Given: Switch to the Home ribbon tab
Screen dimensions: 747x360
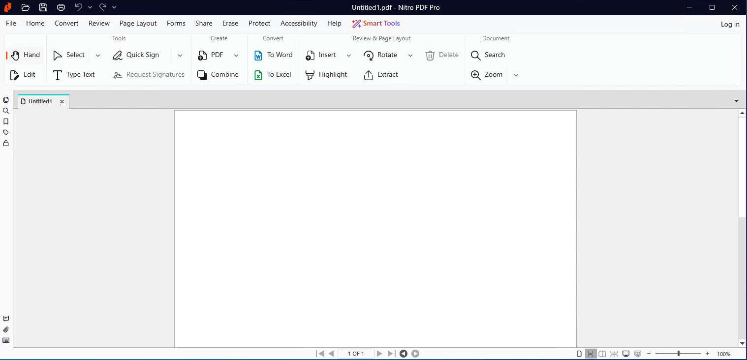Looking at the screenshot, I should coord(35,23).
